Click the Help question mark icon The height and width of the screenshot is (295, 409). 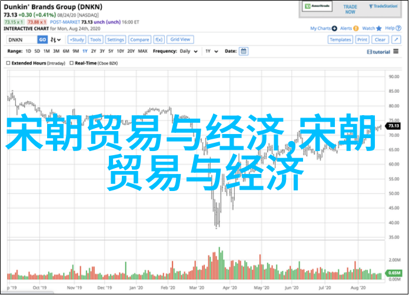click(x=398, y=28)
